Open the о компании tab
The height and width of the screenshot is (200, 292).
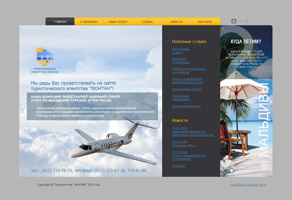point(89,21)
